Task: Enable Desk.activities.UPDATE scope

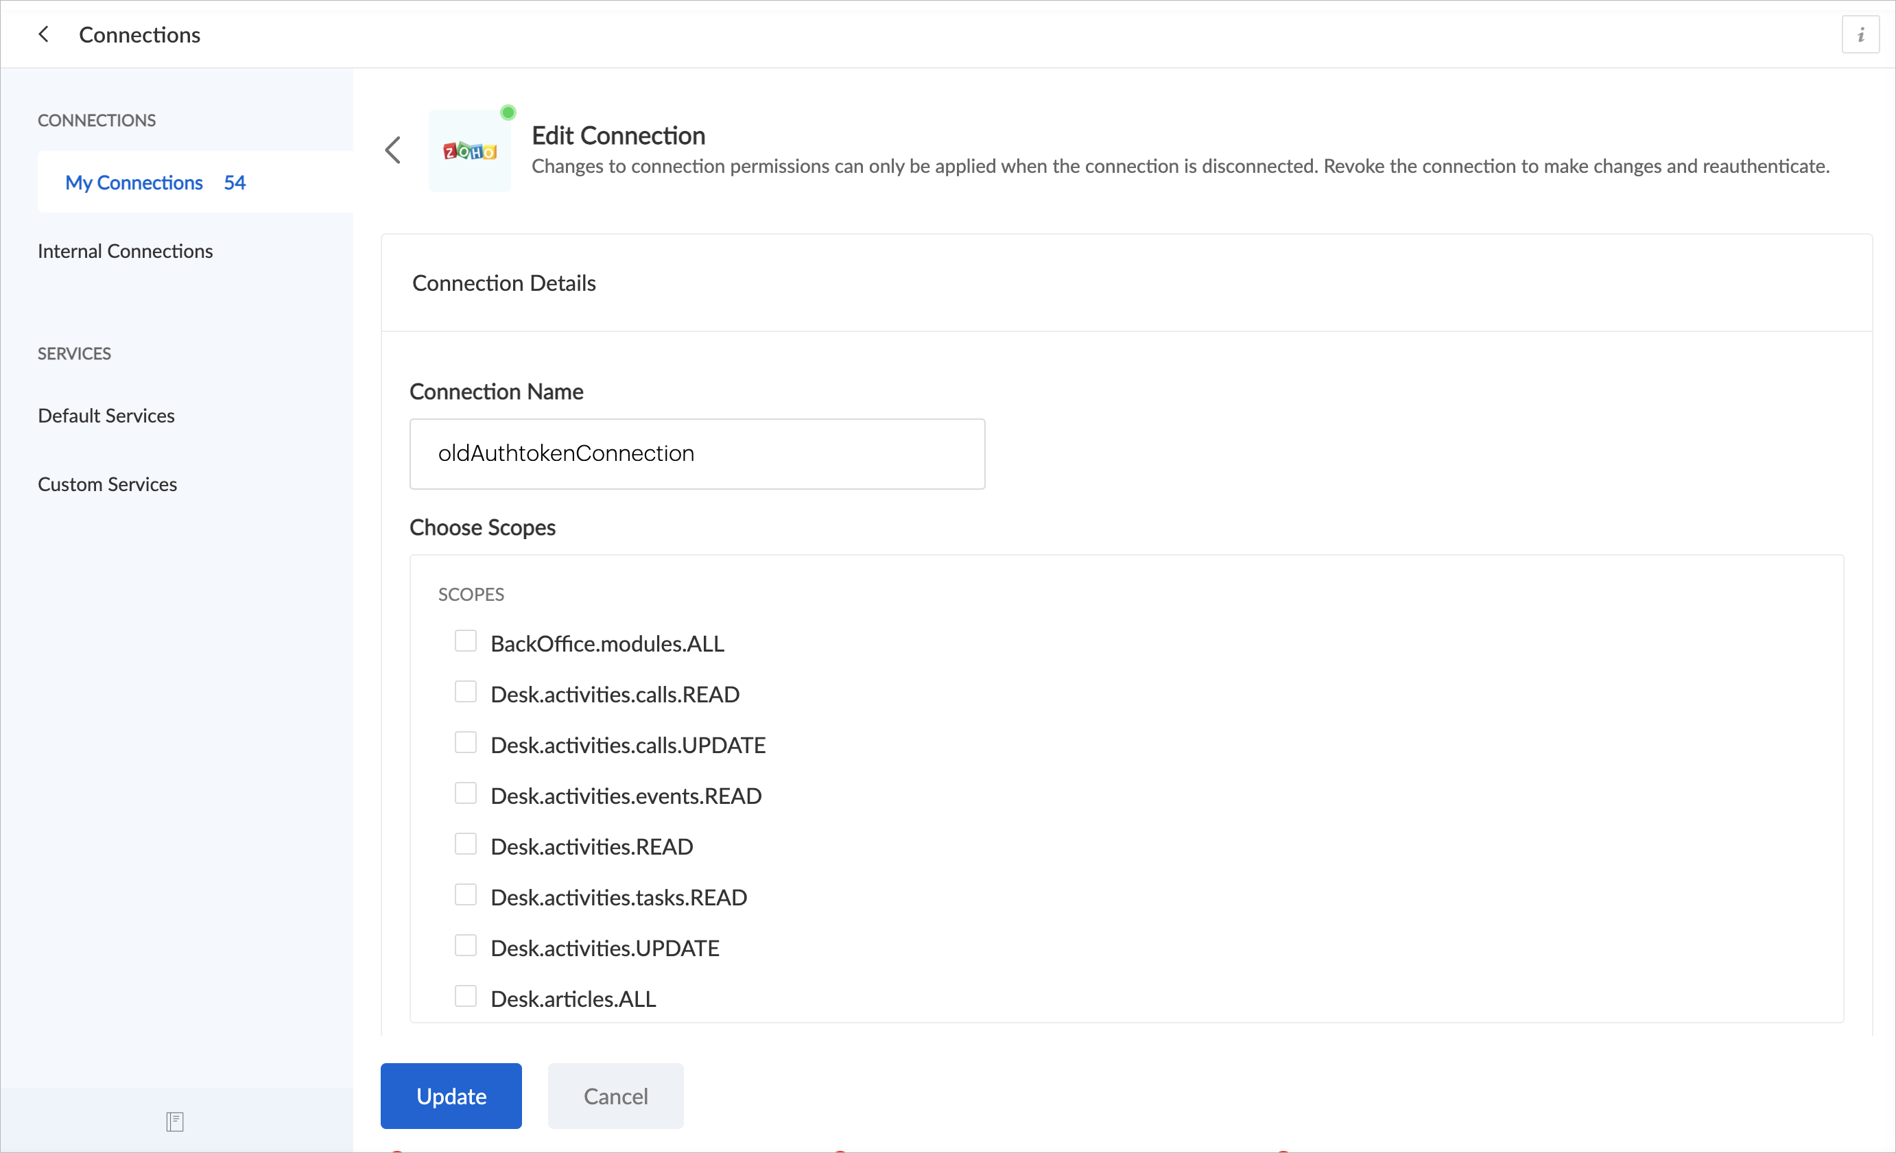Action: click(x=466, y=945)
